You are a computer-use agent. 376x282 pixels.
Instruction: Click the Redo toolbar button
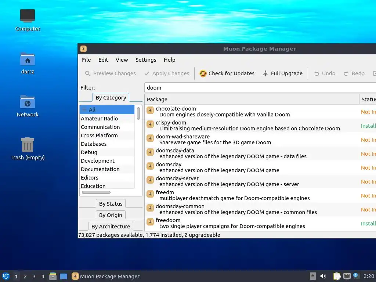click(x=354, y=73)
